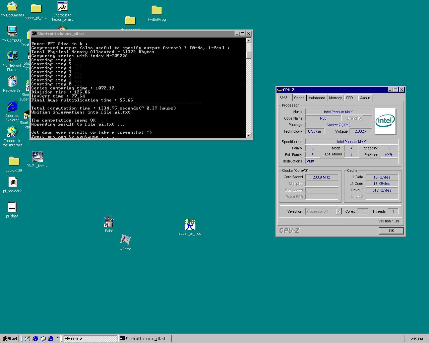Click the Version 1.39 label
Image resolution: width=429 pixels, height=343 pixels.
click(x=388, y=221)
